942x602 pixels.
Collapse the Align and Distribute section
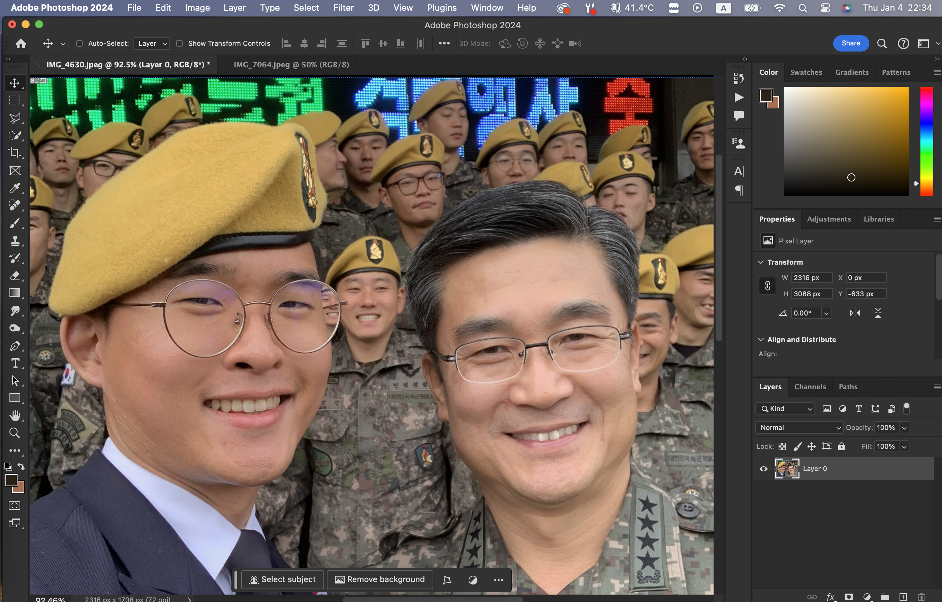761,339
